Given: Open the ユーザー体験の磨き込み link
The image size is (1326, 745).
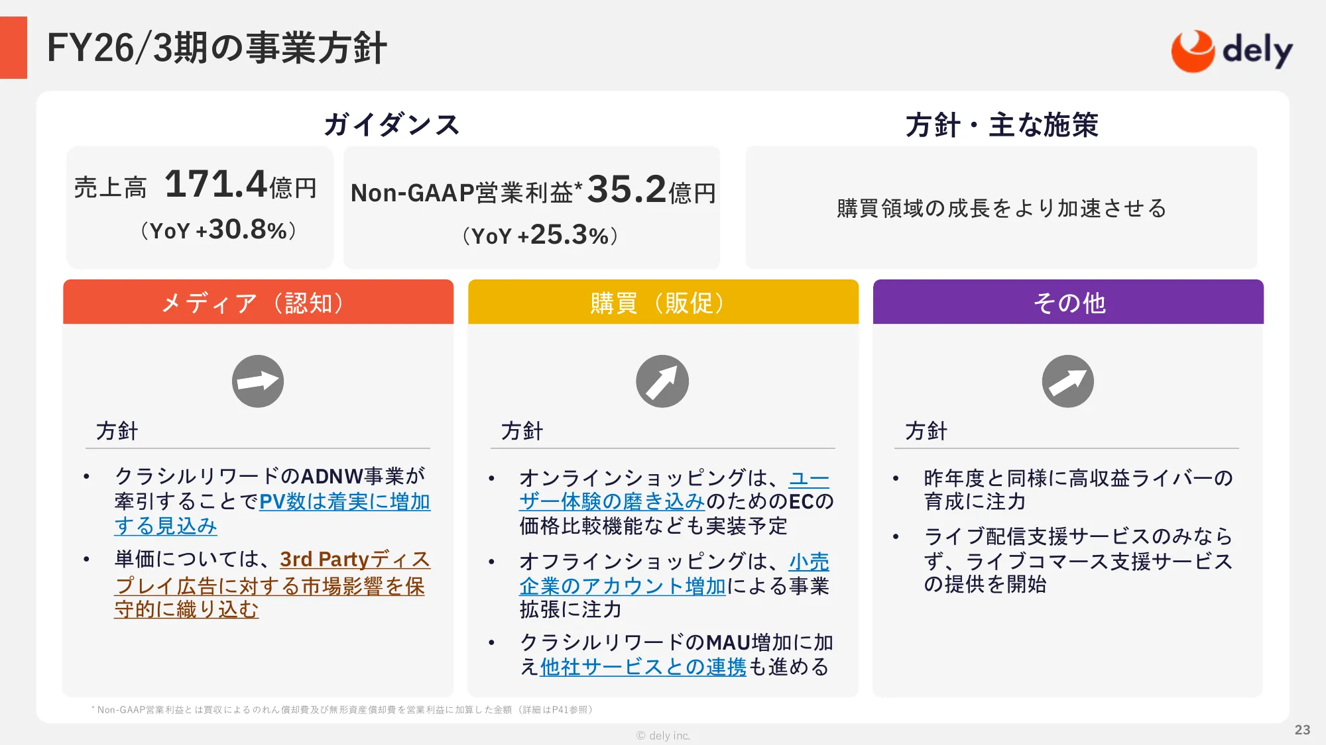Looking at the screenshot, I should click(x=611, y=502).
